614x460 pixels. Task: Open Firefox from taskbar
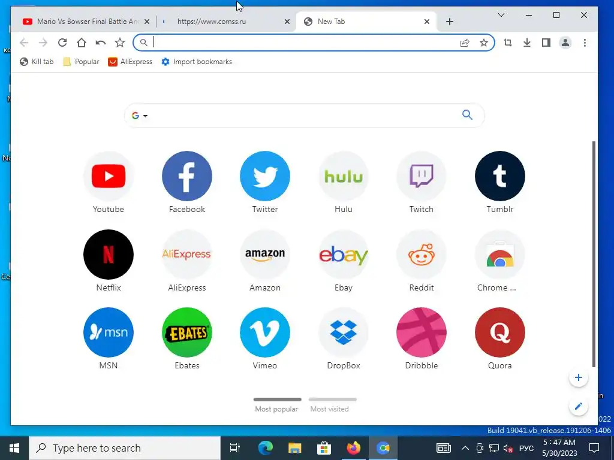coord(353,448)
